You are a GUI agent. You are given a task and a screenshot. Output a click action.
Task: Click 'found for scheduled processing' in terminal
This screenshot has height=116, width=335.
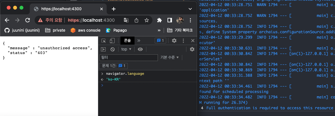tap(234, 92)
